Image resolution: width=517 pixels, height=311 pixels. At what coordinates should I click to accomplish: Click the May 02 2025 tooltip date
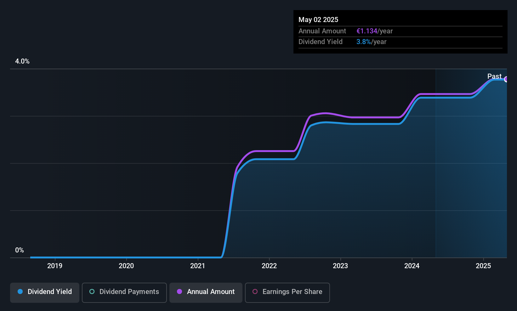click(x=318, y=20)
